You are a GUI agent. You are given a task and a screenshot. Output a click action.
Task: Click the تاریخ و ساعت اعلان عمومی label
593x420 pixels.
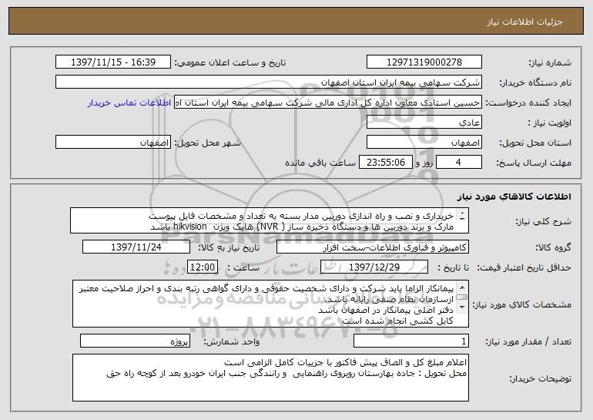tap(230, 62)
